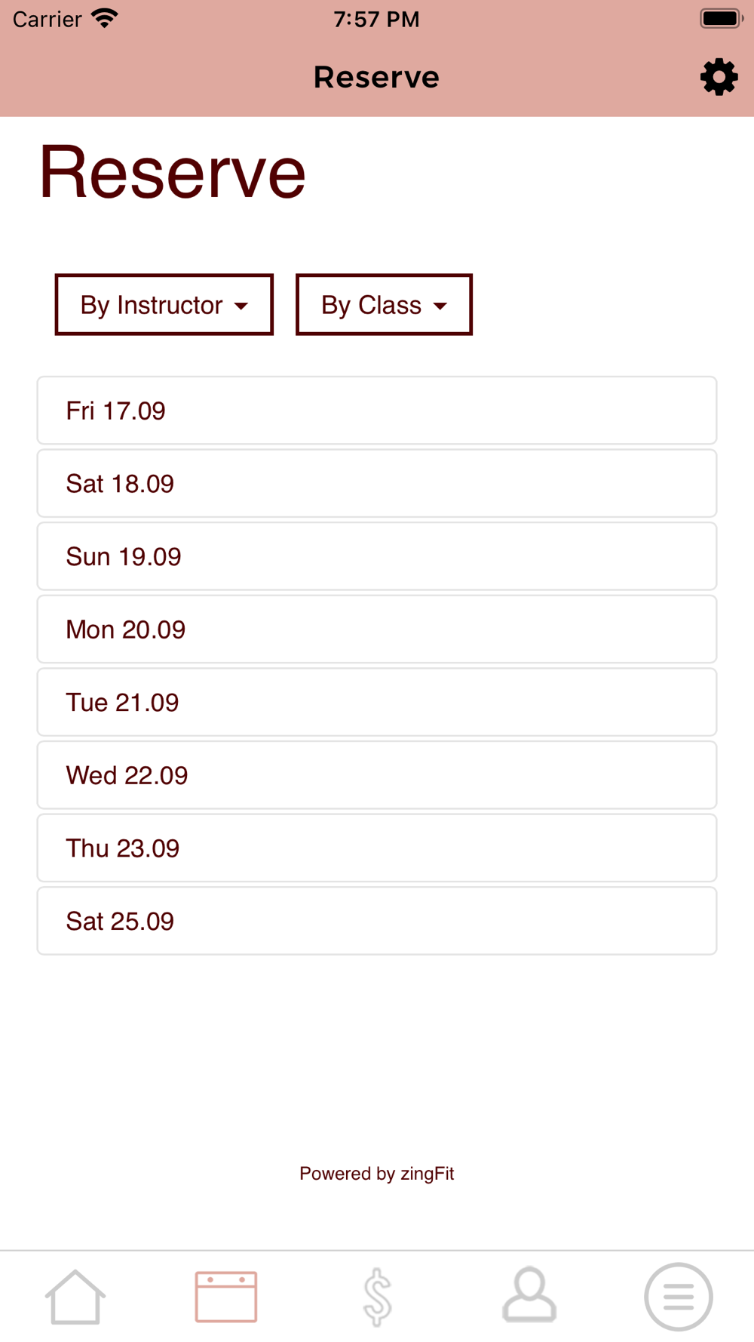The height and width of the screenshot is (1342, 754).
Task: Go to Home tab icon
Action: point(75,1297)
